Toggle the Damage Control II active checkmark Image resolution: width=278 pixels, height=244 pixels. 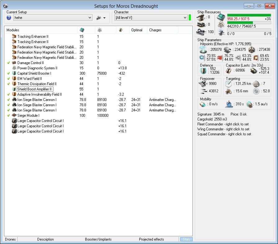tap(8, 63)
